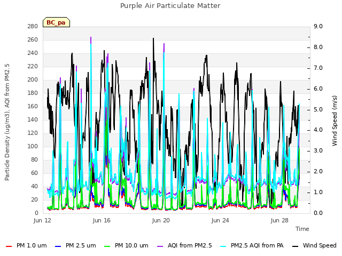Click the black Wind Speed legend swatch
This screenshot has width=342, height=256.
296,246
